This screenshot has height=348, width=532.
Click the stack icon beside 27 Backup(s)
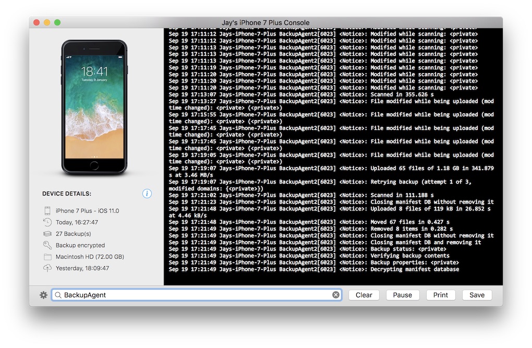click(x=47, y=234)
